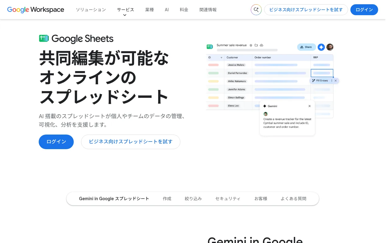Click the folder icon beside Summer sale revenue
The height and width of the screenshot is (243, 390).
tap(256, 45)
